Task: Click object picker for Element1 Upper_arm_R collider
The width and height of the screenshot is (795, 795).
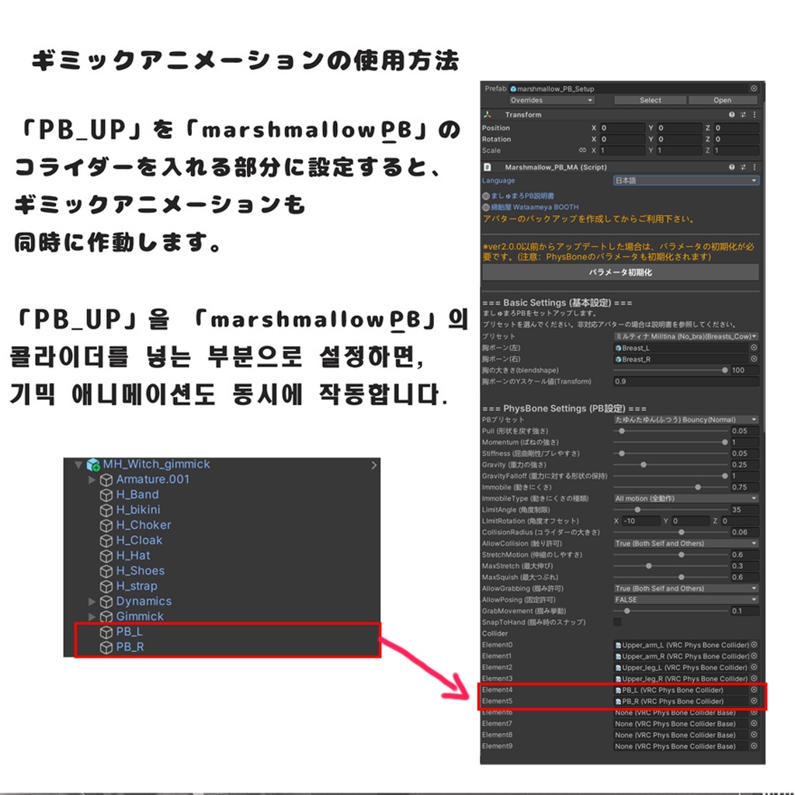Action: tap(754, 656)
